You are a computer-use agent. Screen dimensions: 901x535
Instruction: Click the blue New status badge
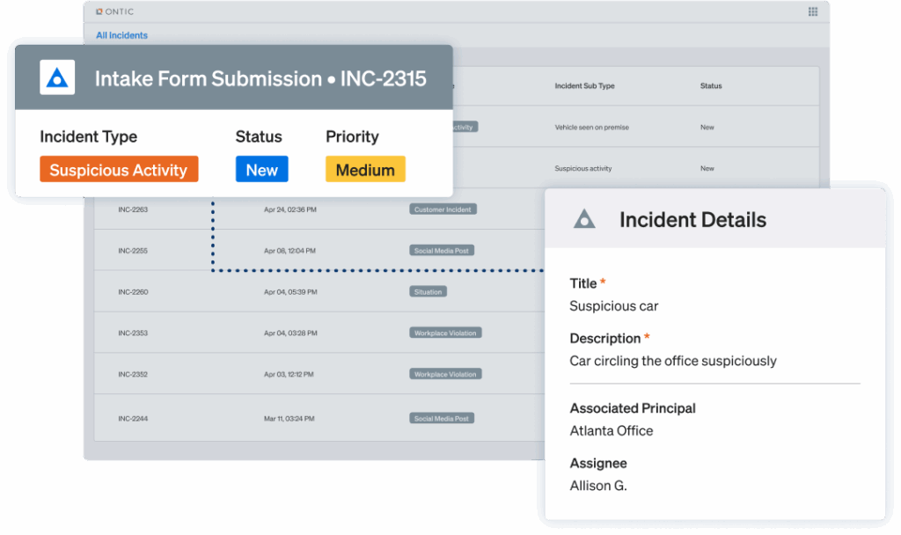[x=262, y=170]
